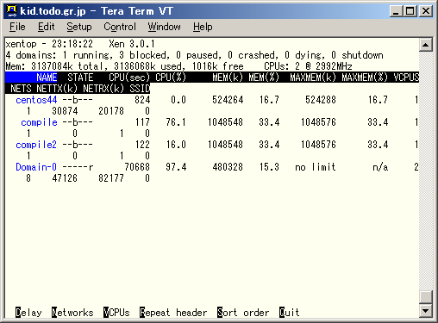Click the Tera Term title bar icon
This screenshot has height=323, width=438.
point(11,11)
